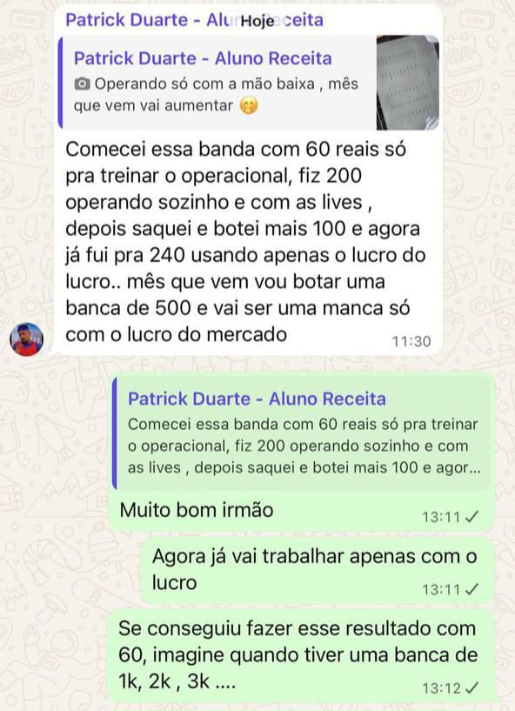Viewport: 515px width, 711px height.
Task: Tap the 13:12 timestamp
Action: pos(442,688)
